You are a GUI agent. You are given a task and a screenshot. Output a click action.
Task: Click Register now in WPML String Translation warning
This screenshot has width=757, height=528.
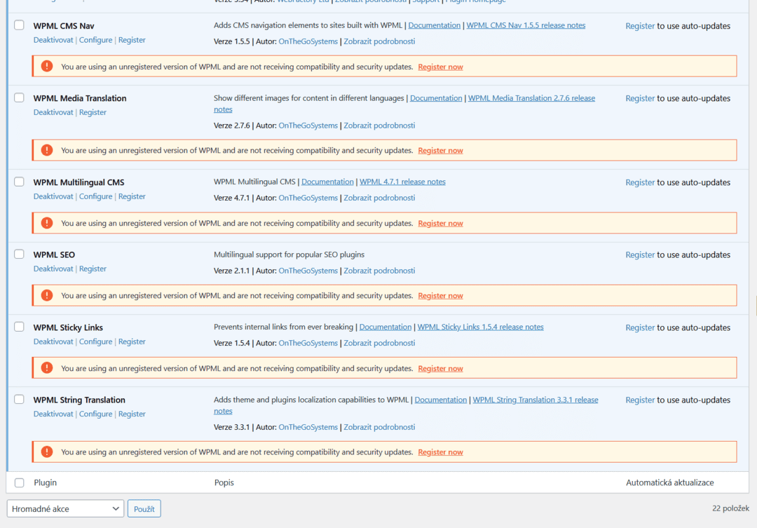pos(440,452)
